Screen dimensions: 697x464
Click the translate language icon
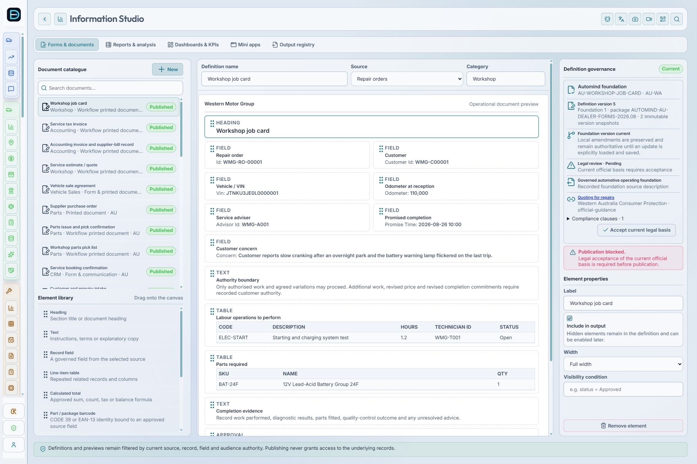click(x=621, y=19)
